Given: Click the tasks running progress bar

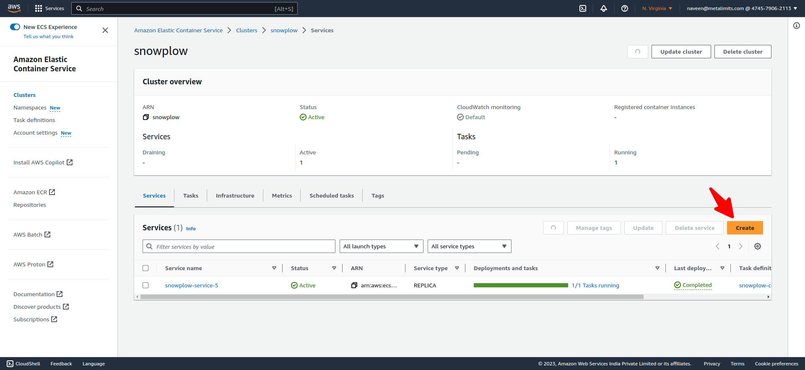Looking at the screenshot, I should coord(521,285).
